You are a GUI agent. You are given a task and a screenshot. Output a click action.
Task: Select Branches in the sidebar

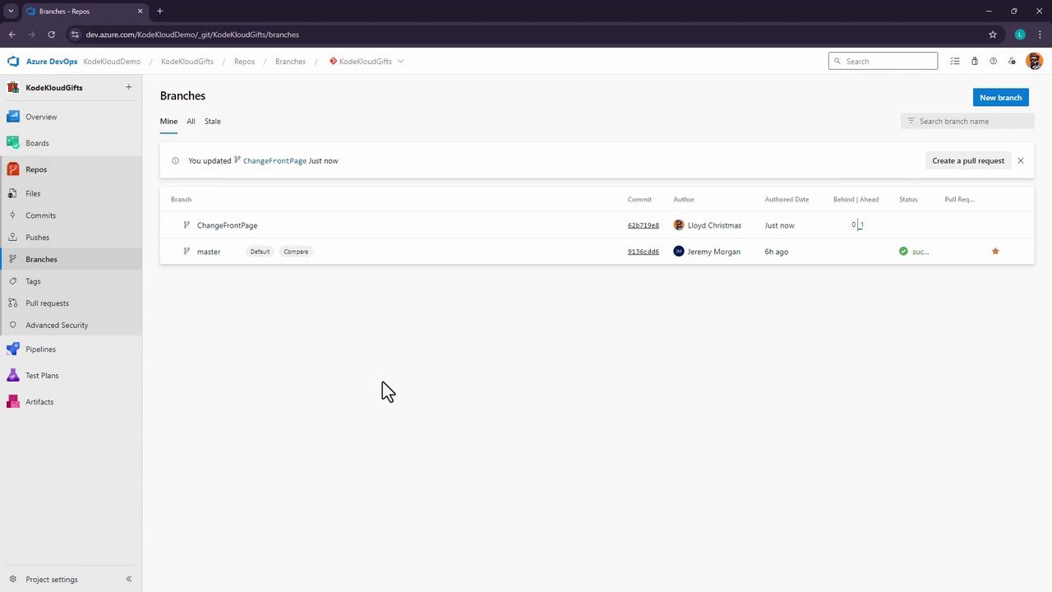pos(41,259)
